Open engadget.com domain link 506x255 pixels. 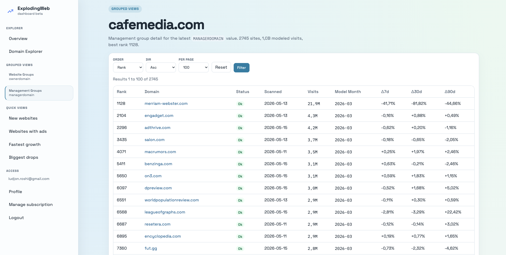point(159,116)
